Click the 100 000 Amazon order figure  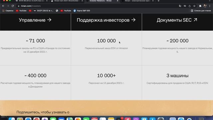106,41
